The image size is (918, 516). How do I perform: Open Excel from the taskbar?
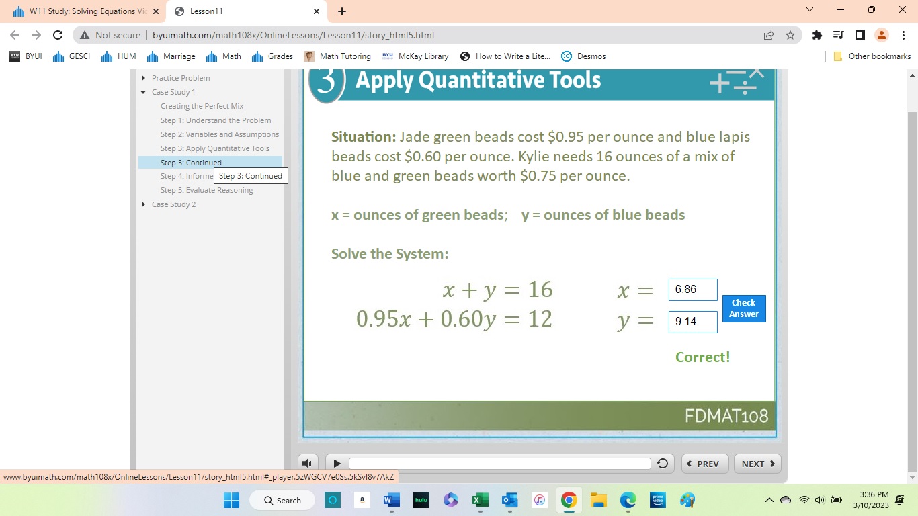click(480, 500)
